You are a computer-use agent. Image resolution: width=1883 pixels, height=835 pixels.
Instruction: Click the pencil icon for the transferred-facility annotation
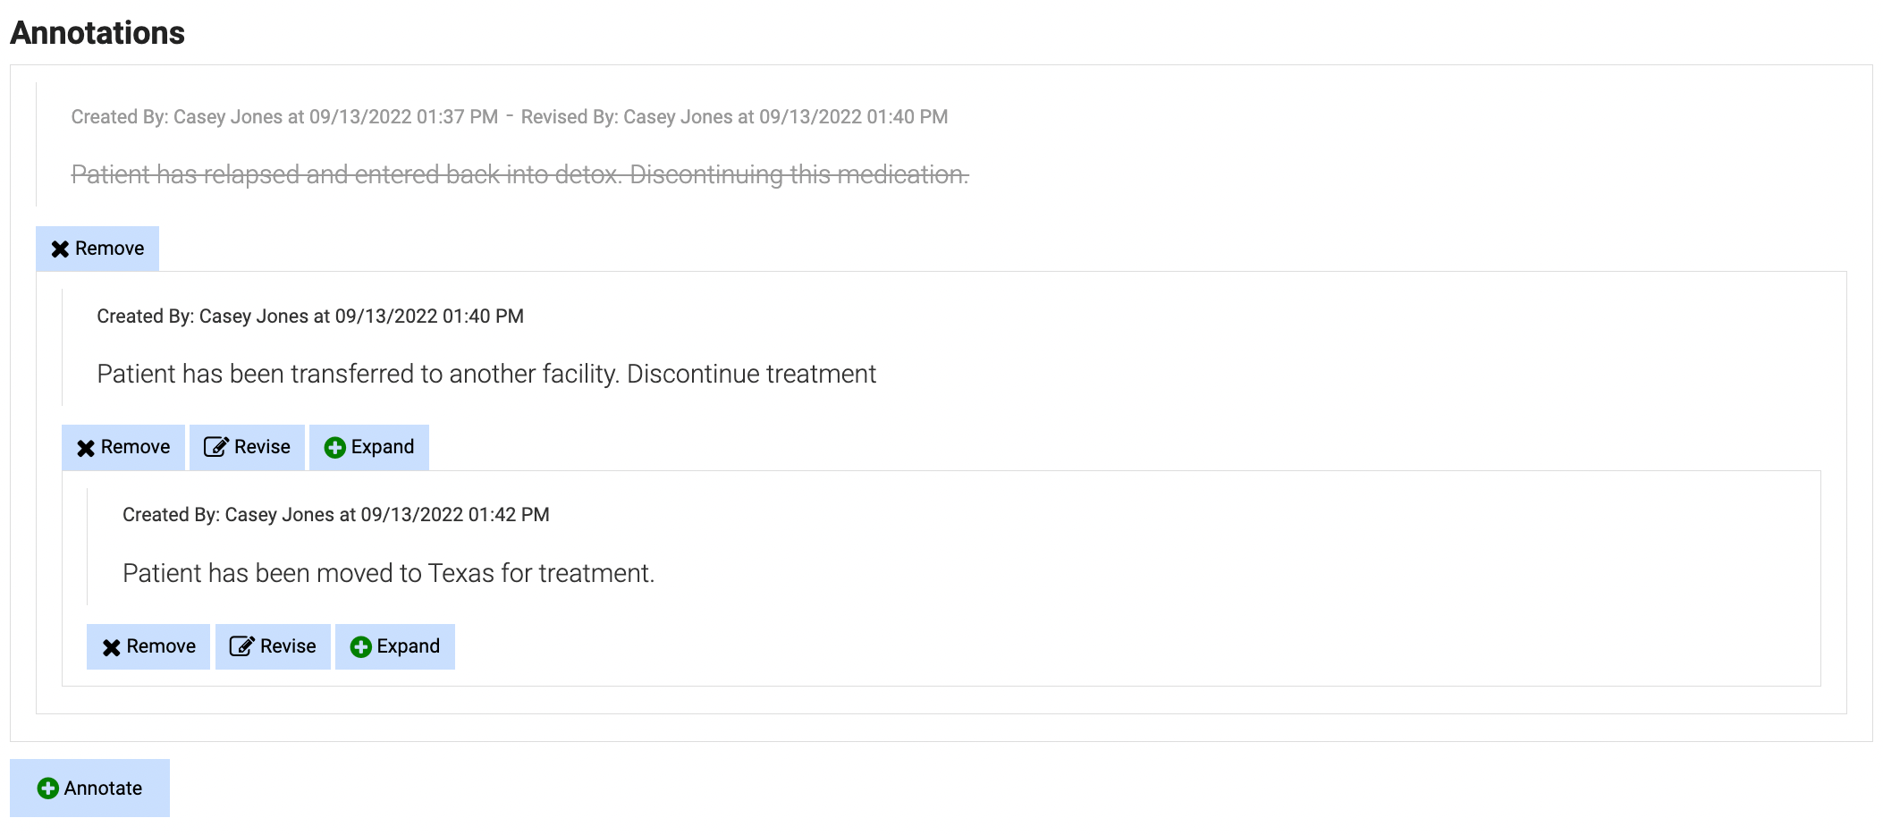tap(215, 447)
